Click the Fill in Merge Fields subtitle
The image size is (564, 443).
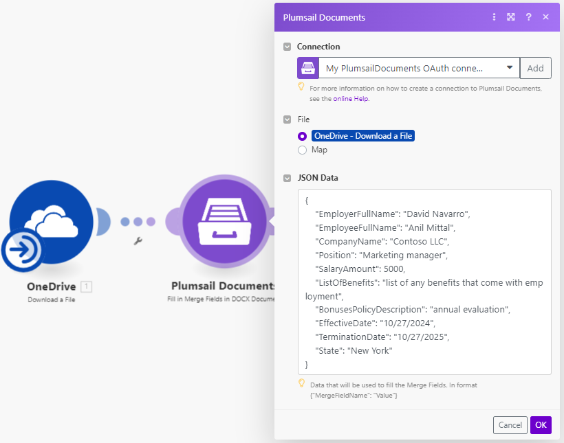[x=221, y=299]
